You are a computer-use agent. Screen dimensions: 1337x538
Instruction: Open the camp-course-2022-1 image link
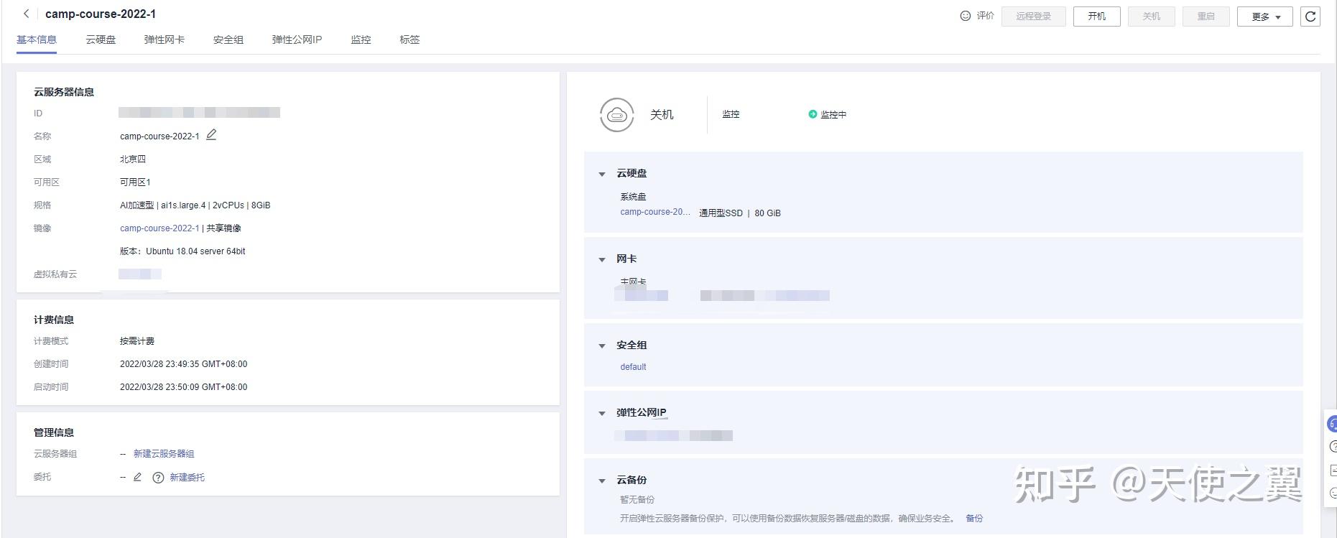pyautogui.click(x=159, y=228)
